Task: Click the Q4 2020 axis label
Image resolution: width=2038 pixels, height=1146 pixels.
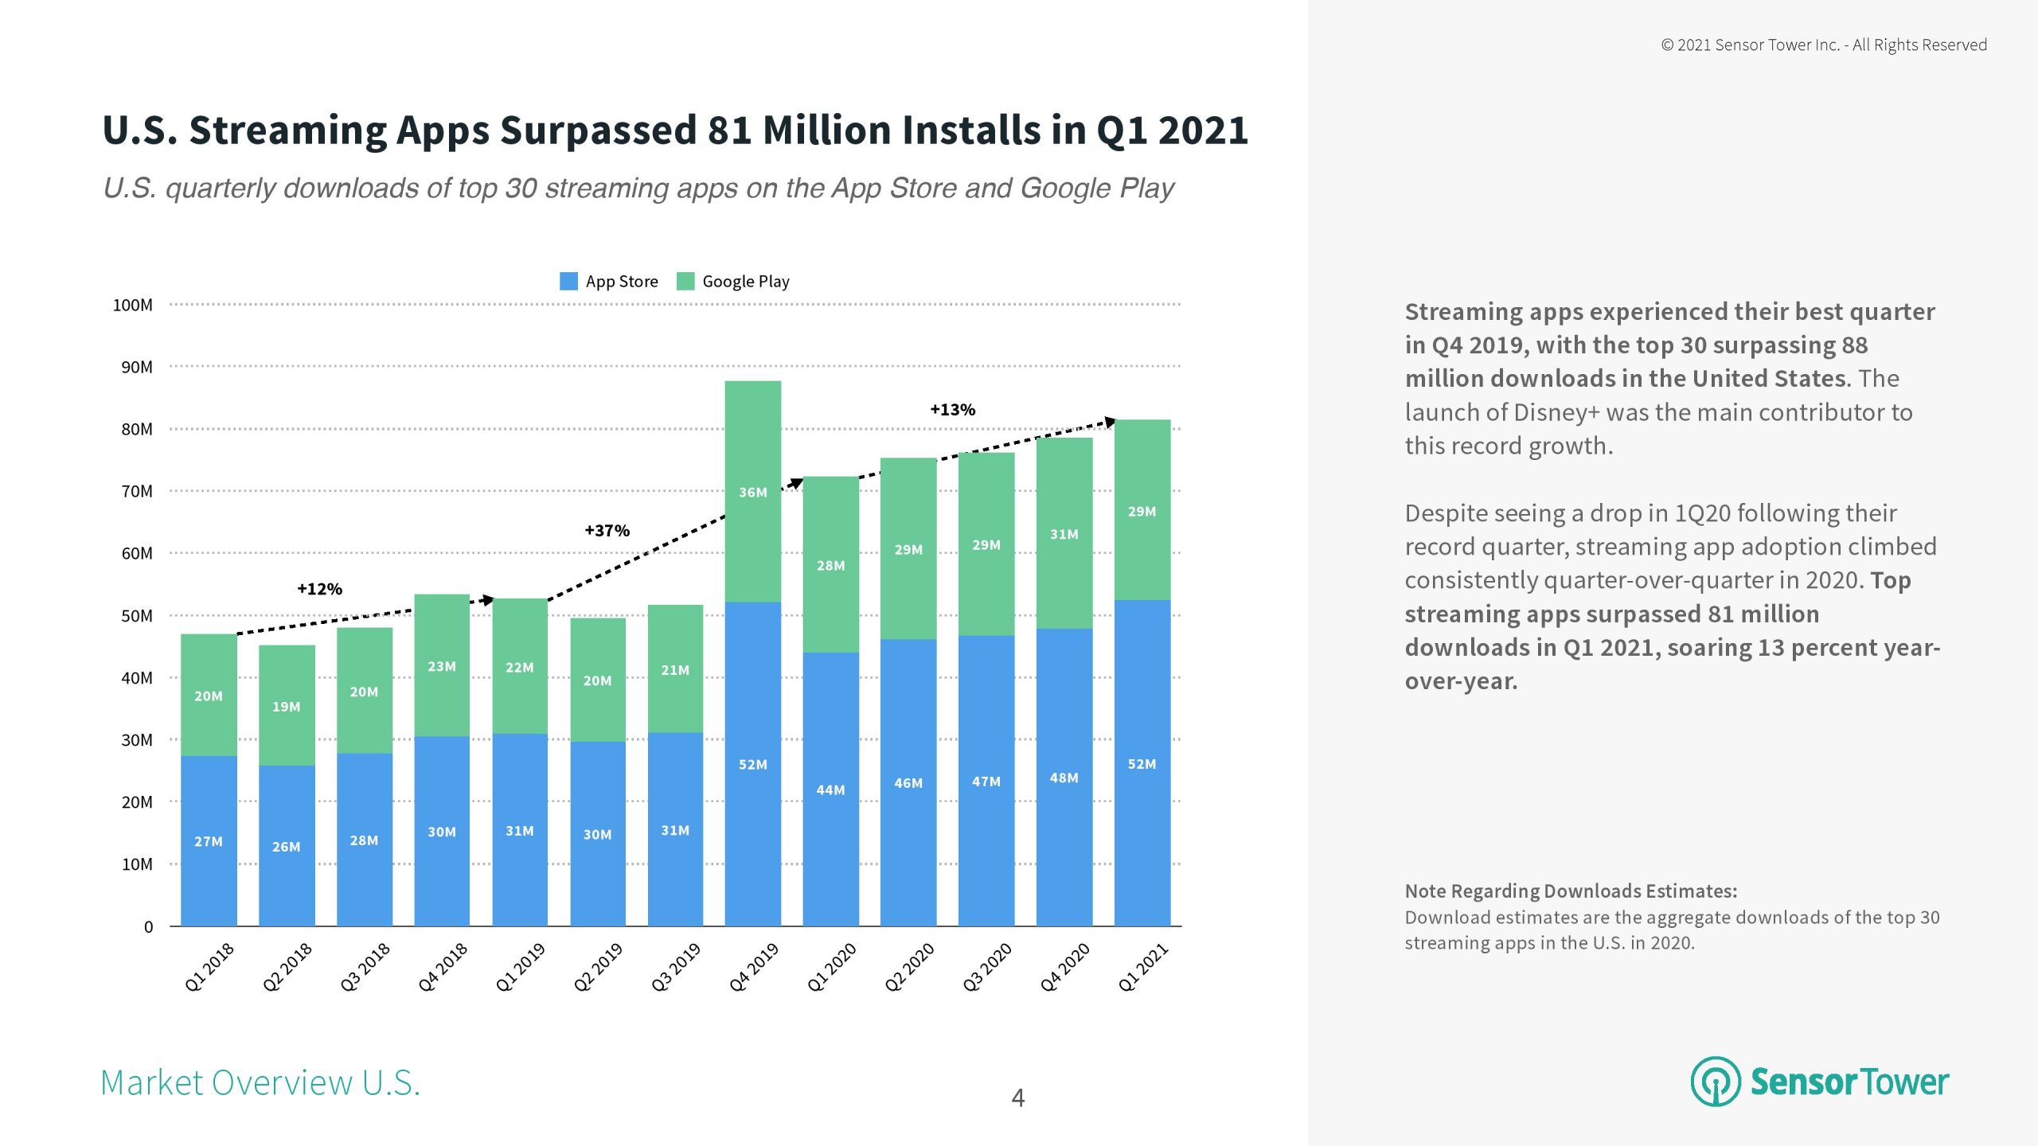Action: 1064,966
